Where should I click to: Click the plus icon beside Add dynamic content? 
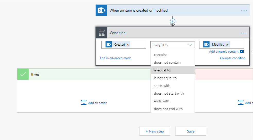pos(242,52)
